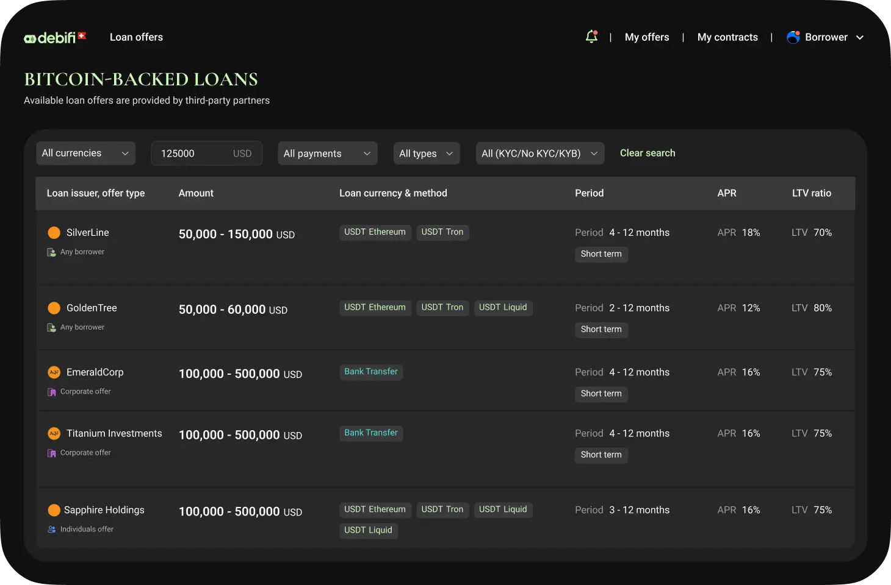The width and height of the screenshot is (891, 585).
Task: Click the Titanium Investments issuer name
Action: 114,434
